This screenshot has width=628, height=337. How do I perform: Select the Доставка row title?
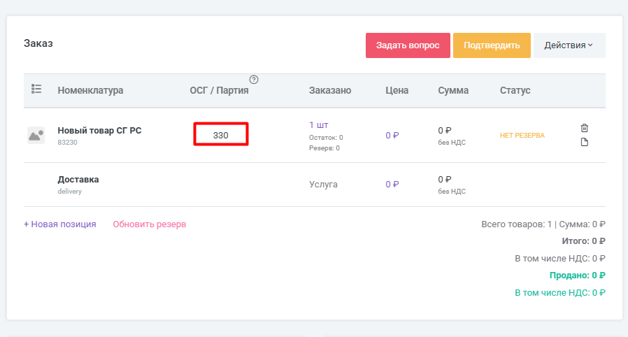pyautogui.click(x=78, y=179)
